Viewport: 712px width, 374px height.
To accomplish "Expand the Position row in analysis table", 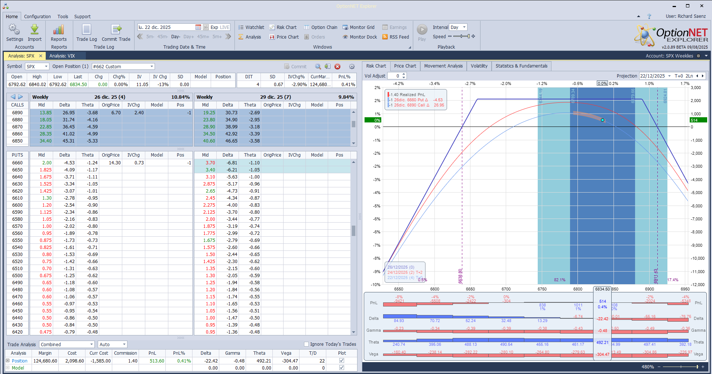I will 7,361.
